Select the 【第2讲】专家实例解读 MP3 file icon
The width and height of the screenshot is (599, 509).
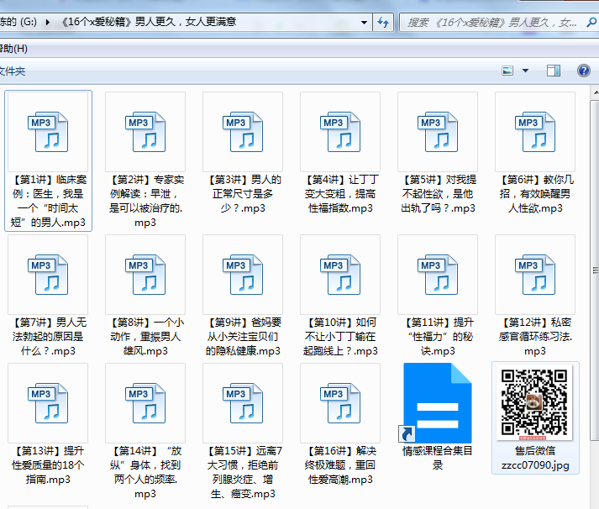coord(145,132)
